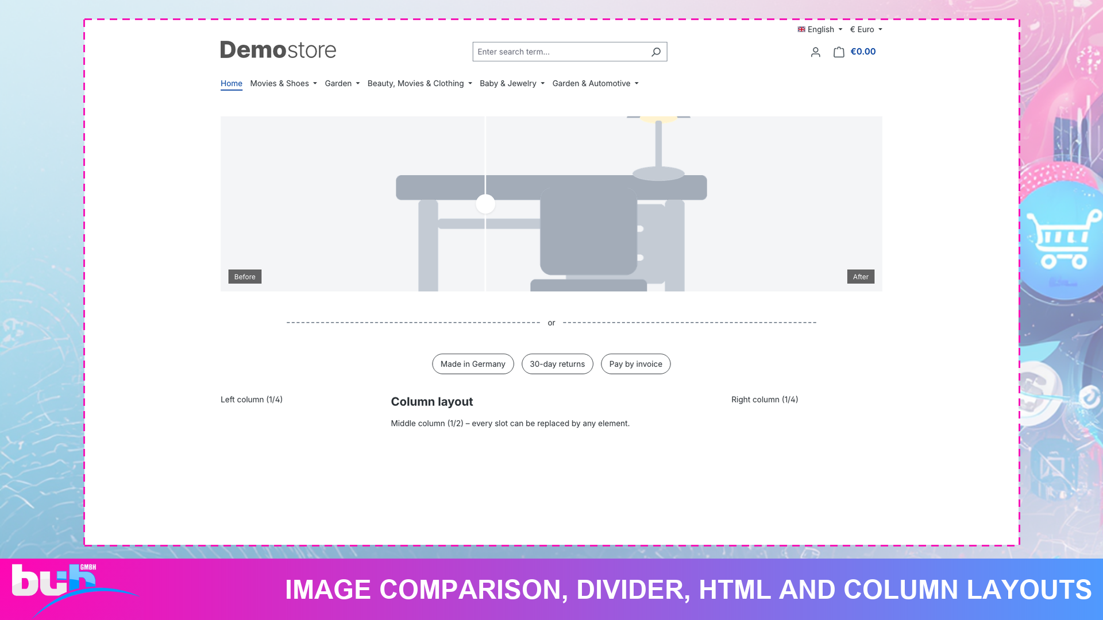Click the Made in Germany badge
The width and height of the screenshot is (1103, 620).
point(473,364)
